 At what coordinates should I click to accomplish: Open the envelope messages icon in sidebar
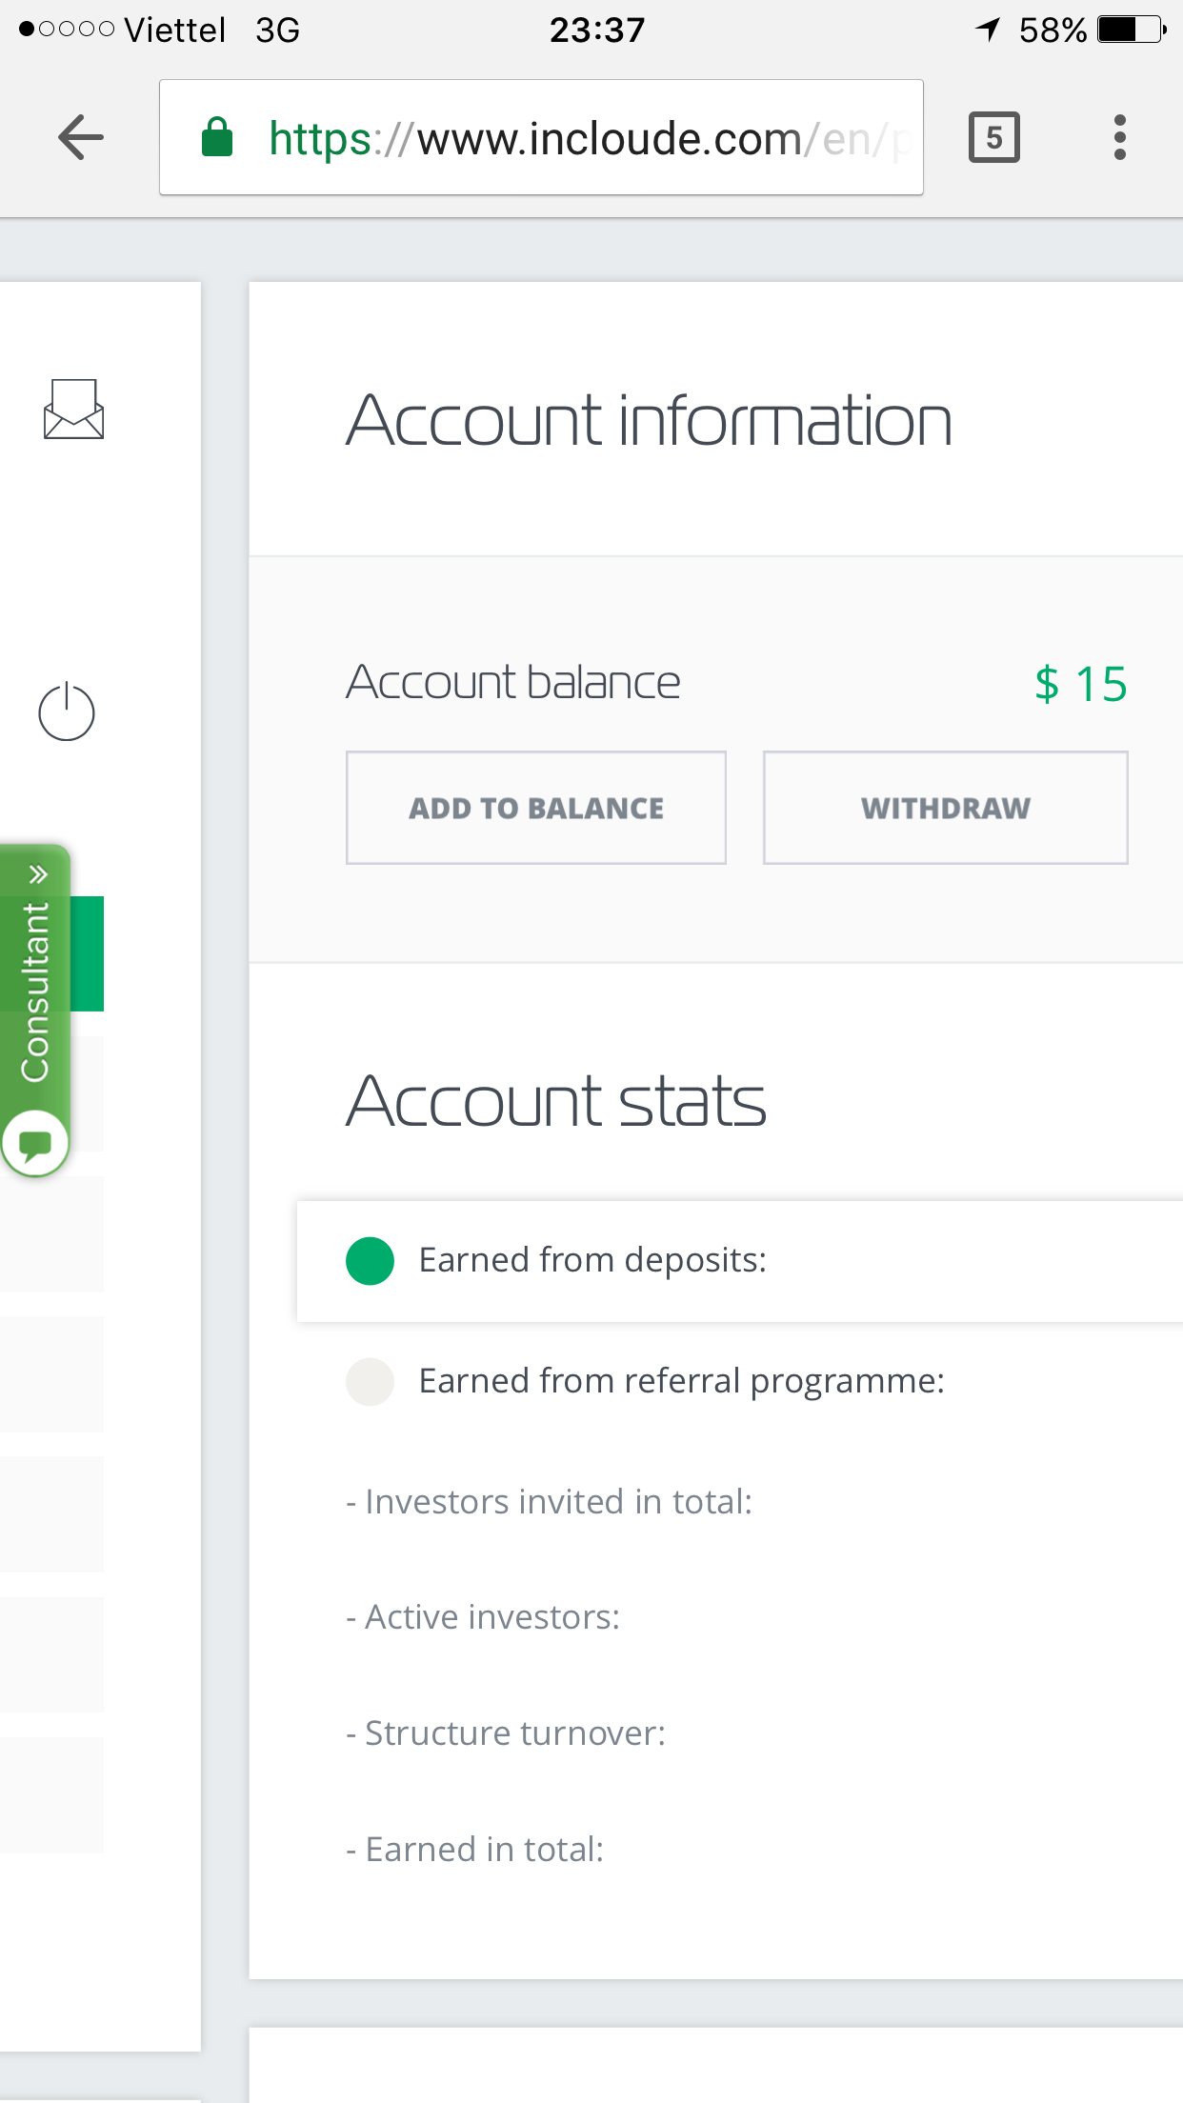click(x=73, y=410)
